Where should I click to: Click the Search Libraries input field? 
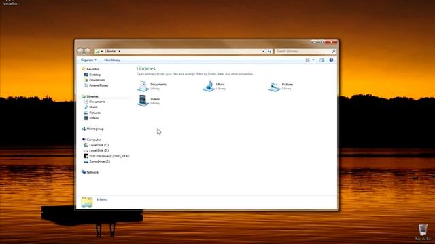click(x=303, y=52)
